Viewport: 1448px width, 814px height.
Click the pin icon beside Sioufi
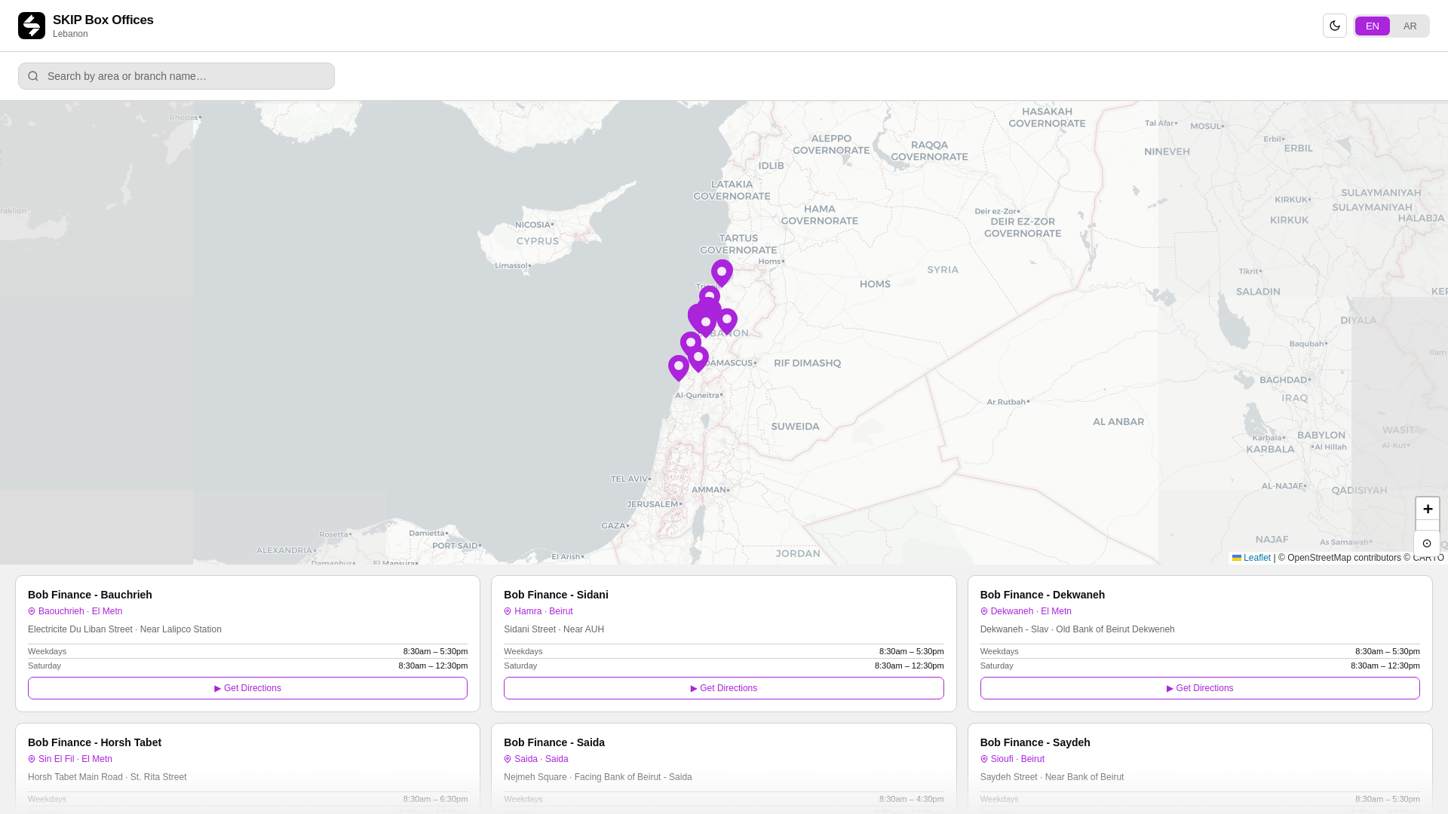coord(984,759)
